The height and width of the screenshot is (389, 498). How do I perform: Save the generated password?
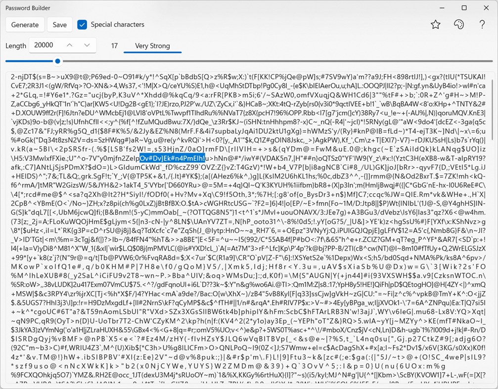[x=59, y=24]
